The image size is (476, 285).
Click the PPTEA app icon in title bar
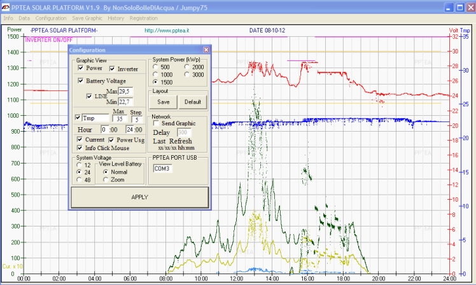click(6, 7)
